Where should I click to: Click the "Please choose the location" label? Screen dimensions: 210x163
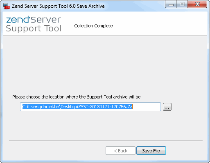click(77, 97)
